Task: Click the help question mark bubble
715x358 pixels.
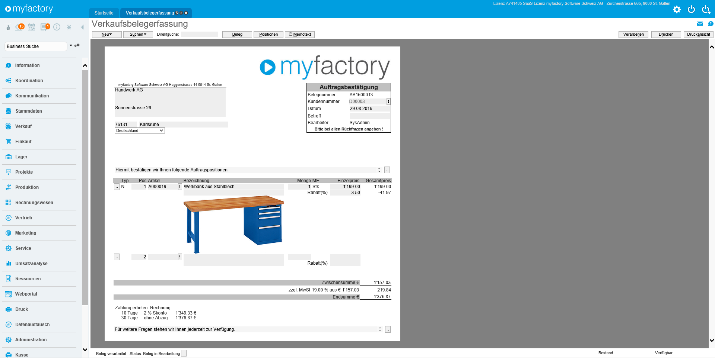Action: [711, 24]
